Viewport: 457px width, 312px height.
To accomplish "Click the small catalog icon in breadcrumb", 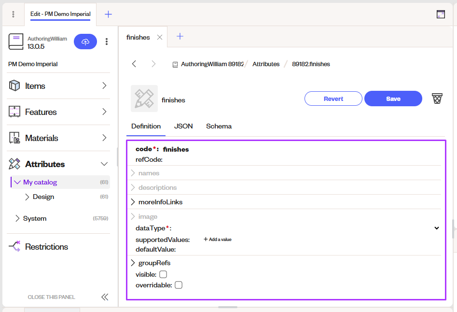I will (x=175, y=64).
